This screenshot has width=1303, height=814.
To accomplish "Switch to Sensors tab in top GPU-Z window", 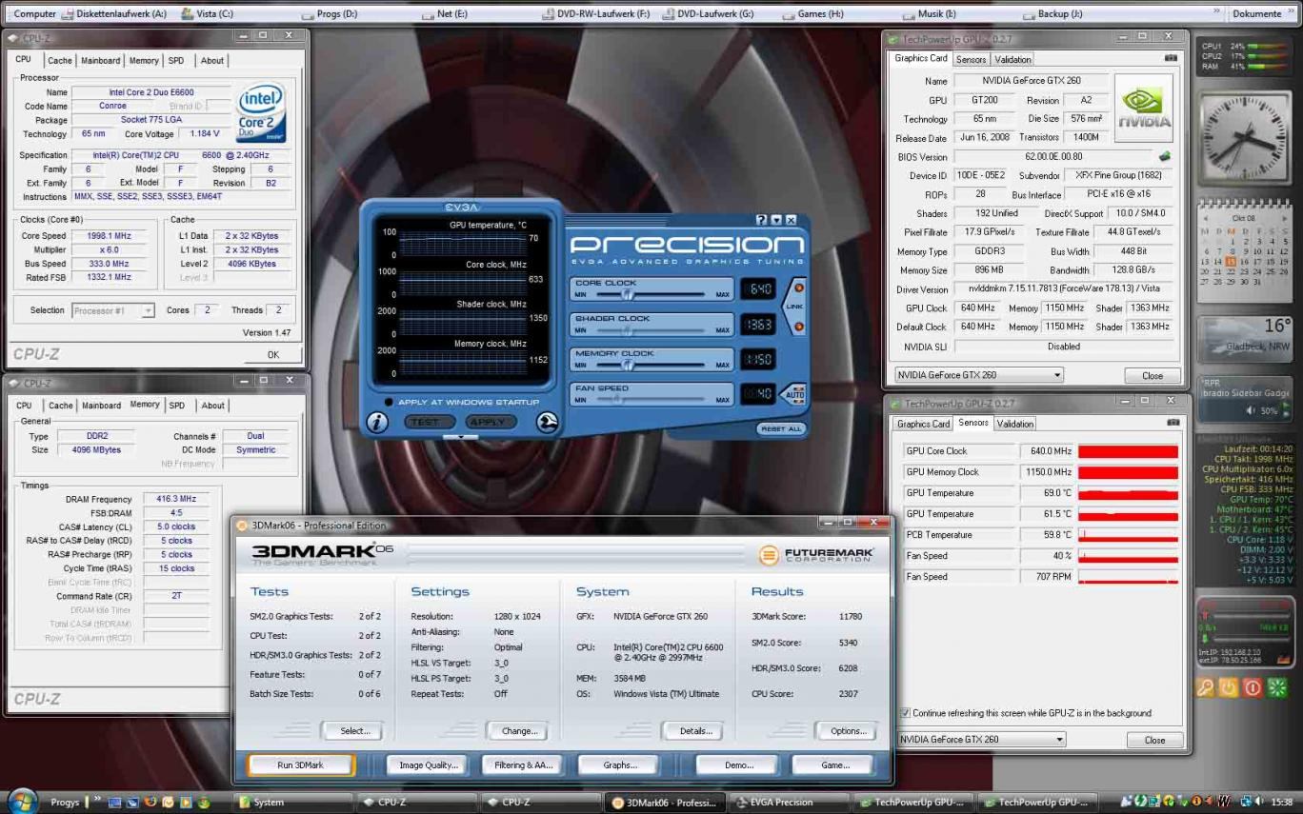I will (971, 59).
